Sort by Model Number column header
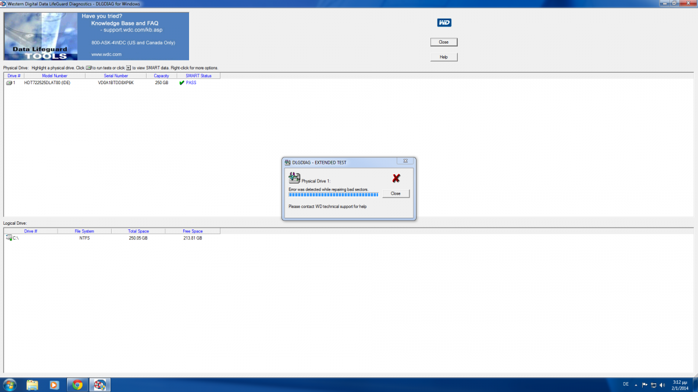The height and width of the screenshot is (392, 698). coord(55,75)
